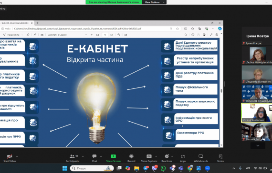This screenshot has height=173, width=272.
Task: Toggle Show Captions
Action: 149,158
